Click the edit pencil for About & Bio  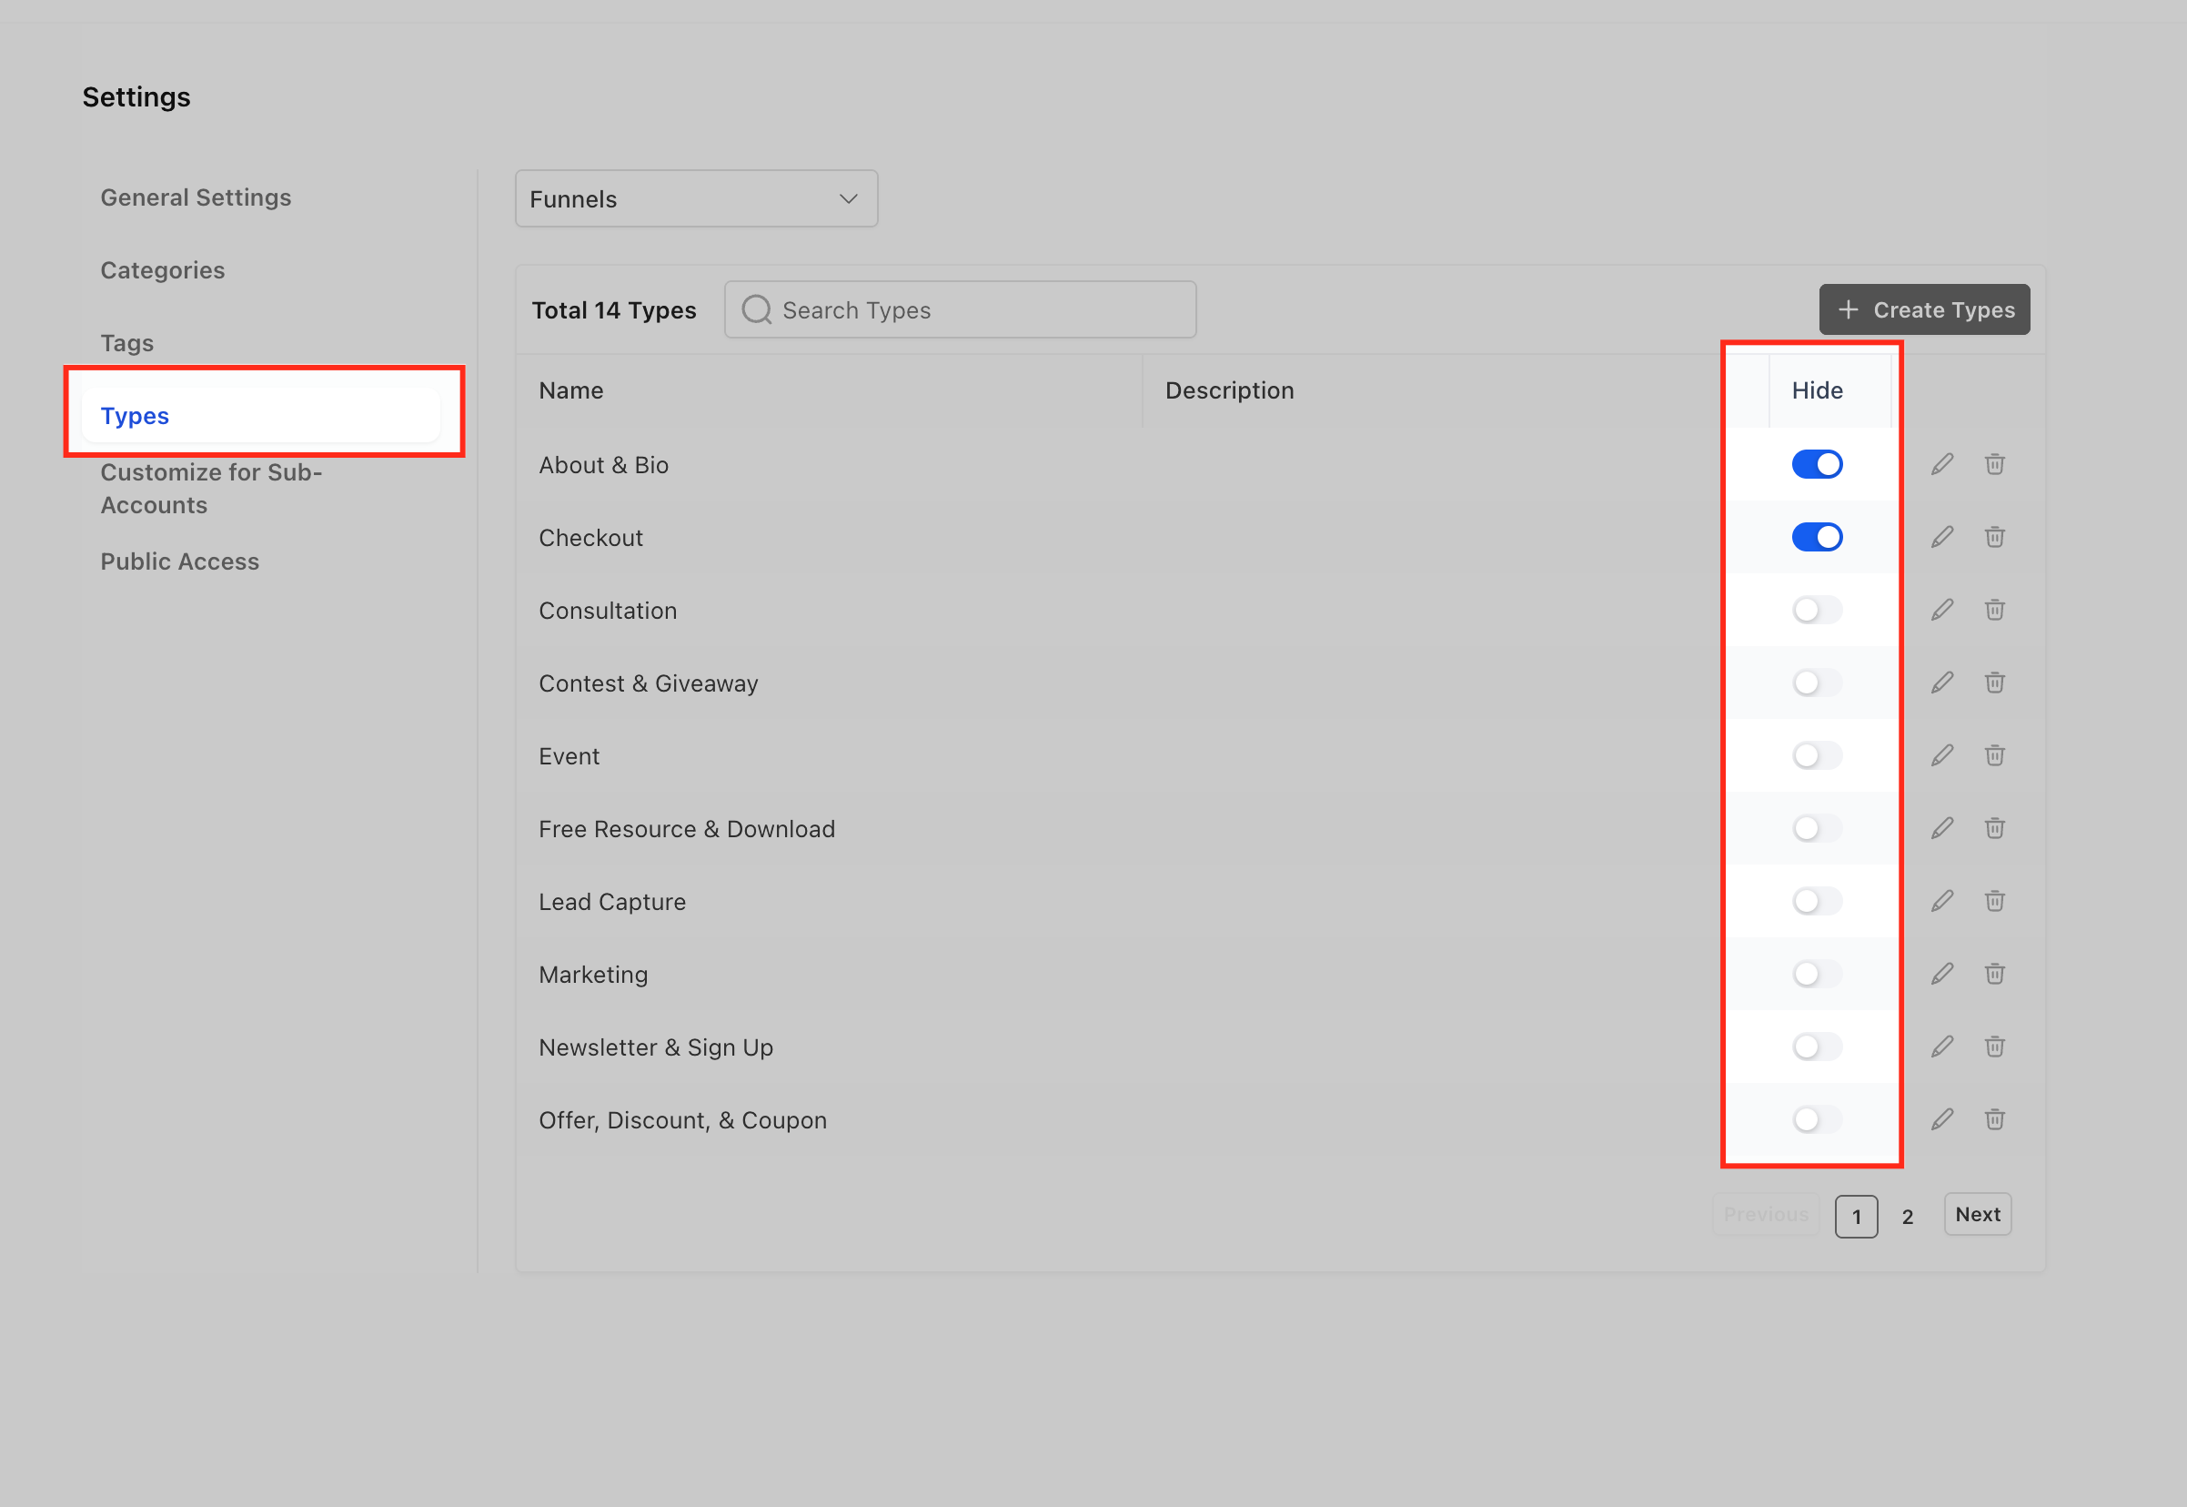coord(1941,464)
